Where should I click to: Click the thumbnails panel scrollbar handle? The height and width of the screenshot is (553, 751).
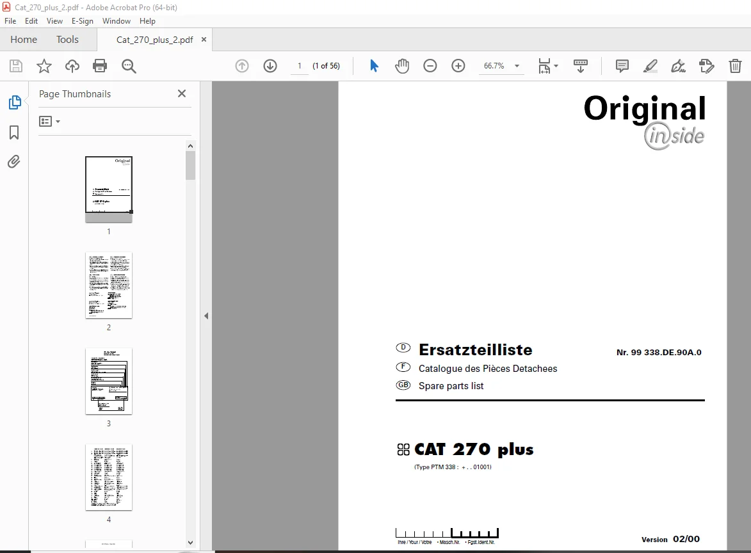pos(191,166)
